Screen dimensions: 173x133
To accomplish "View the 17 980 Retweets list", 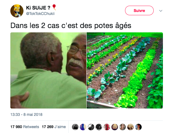I will 25,127.
